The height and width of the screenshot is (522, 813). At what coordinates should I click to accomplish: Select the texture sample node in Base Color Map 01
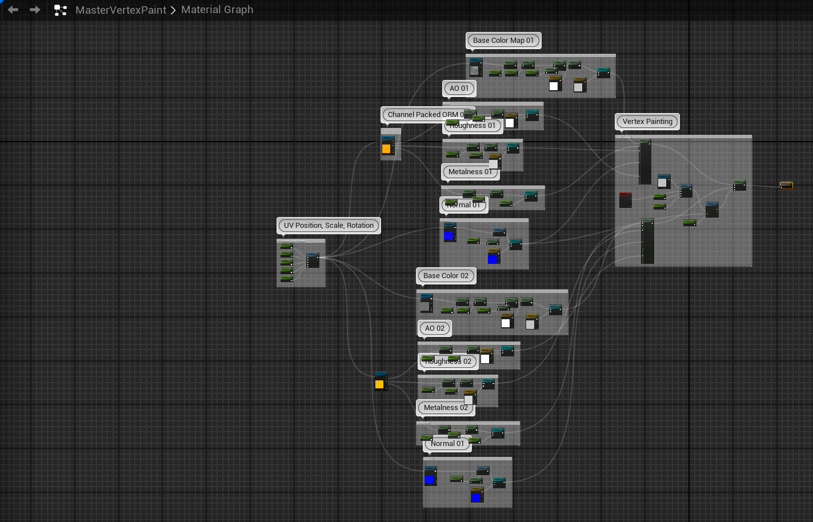475,67
